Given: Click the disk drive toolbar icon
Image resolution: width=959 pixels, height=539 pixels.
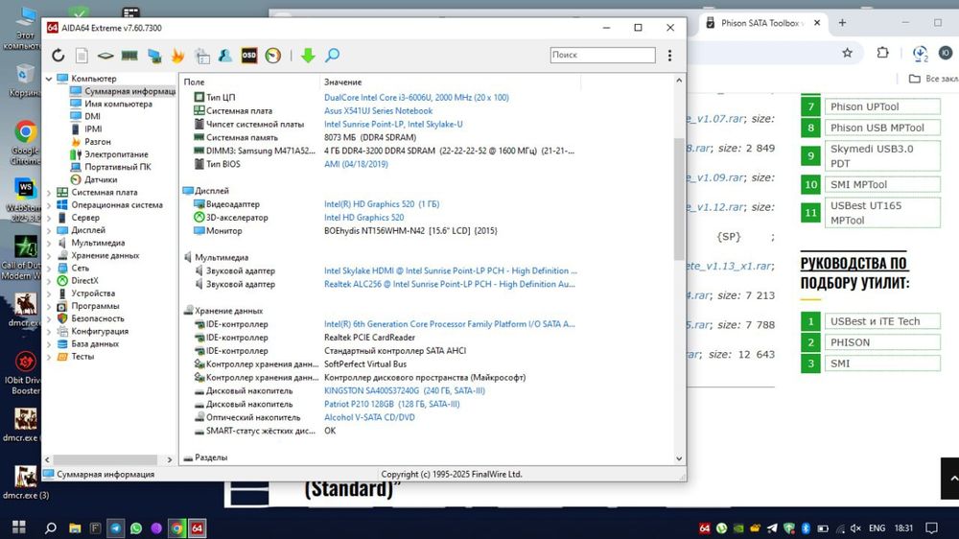Looking at the screenshot, I should coord(105,56).
